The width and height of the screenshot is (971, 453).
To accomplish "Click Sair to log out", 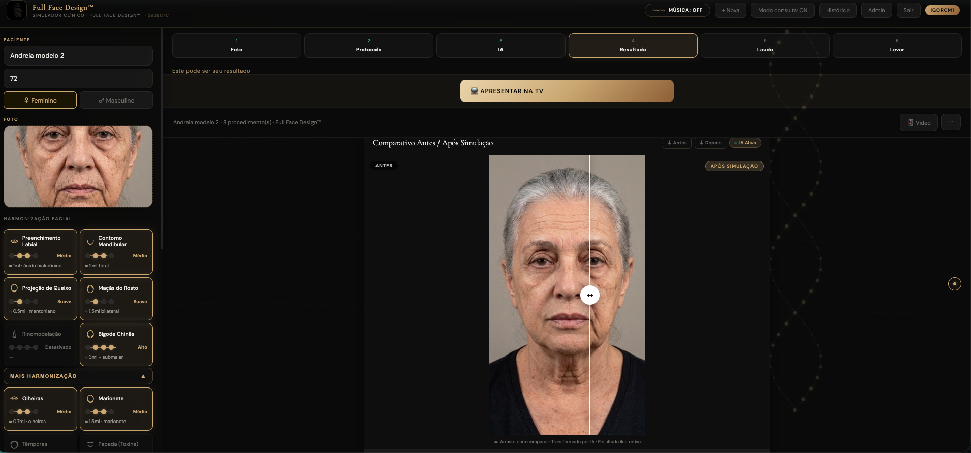I will click(x=909, y=10).
